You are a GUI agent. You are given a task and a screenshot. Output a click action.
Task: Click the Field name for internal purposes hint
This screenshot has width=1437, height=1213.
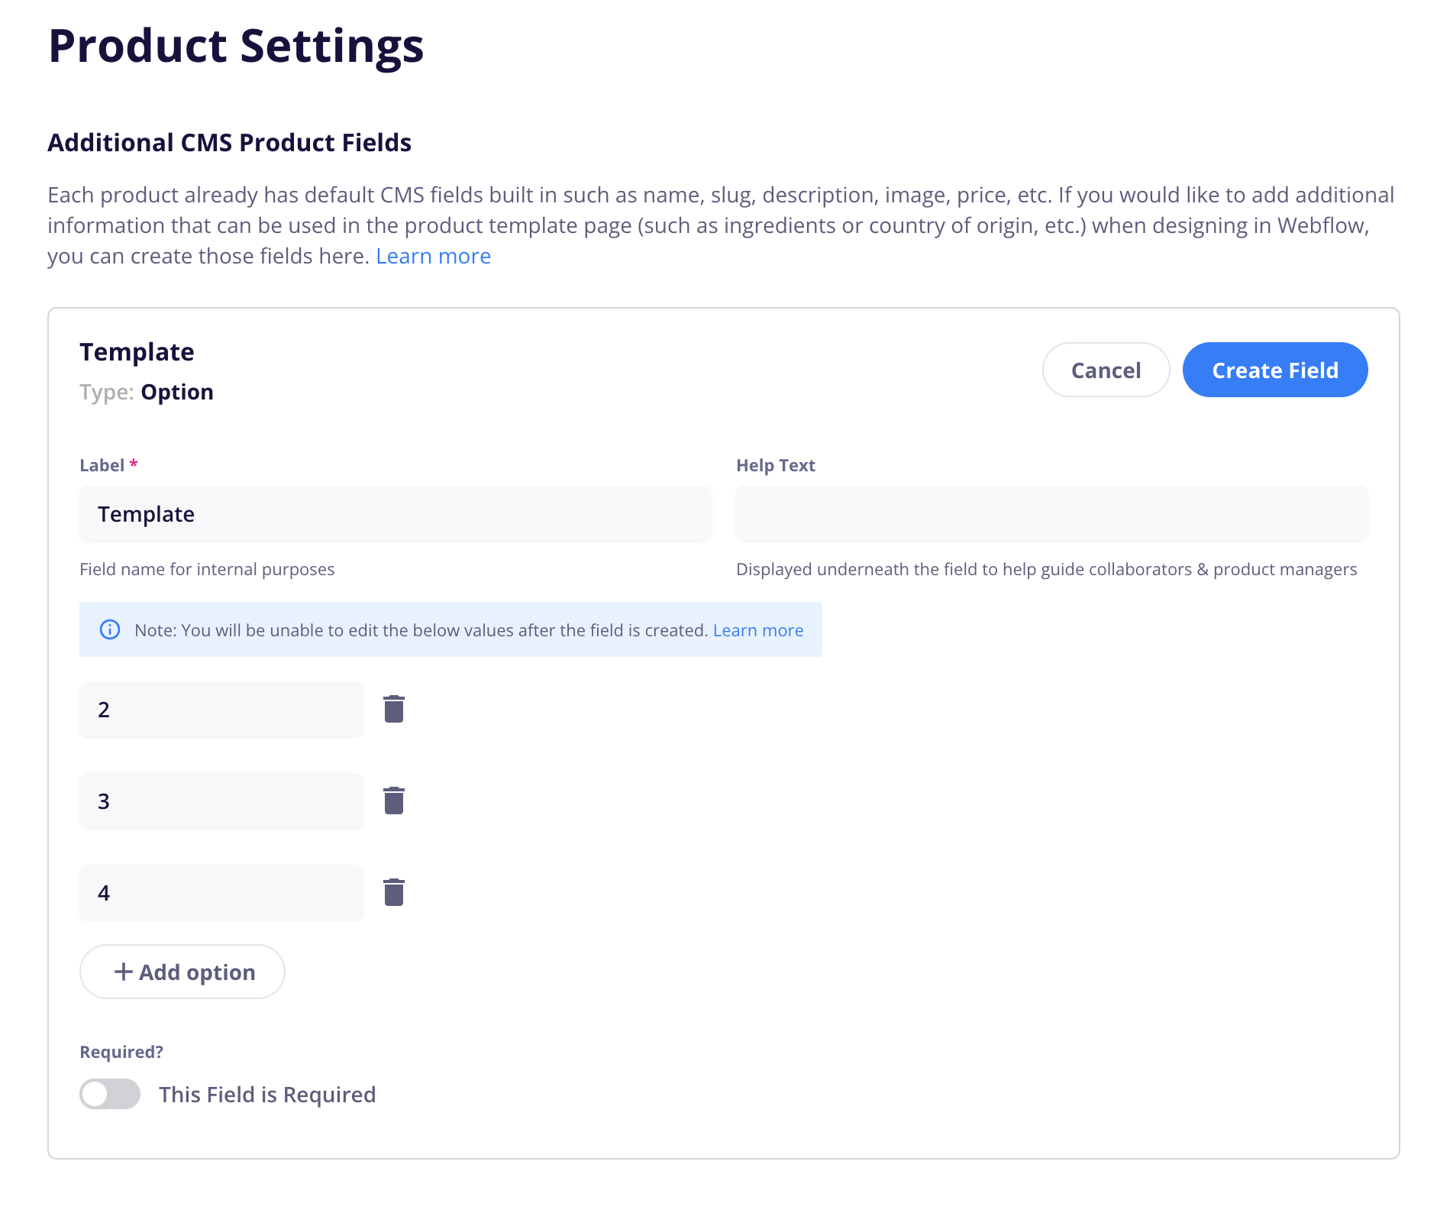[x=207, y=569]
